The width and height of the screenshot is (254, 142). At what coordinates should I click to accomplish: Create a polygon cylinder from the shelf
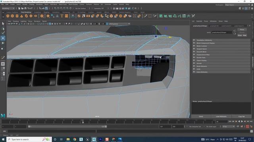pos(17,16)
